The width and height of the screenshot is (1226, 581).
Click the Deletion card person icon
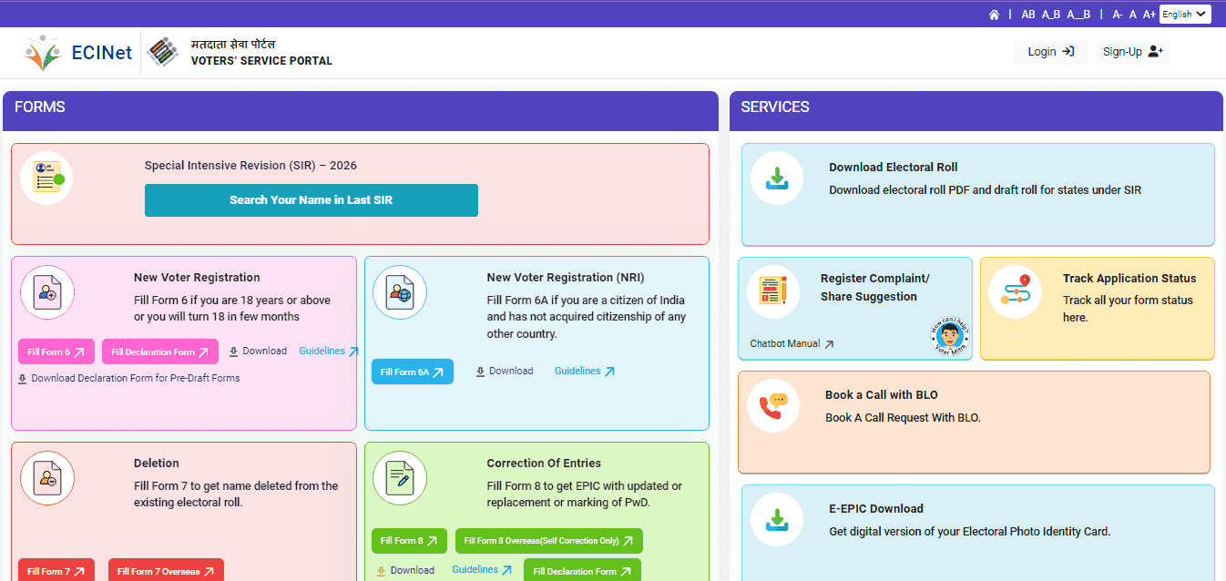(46, 478)
